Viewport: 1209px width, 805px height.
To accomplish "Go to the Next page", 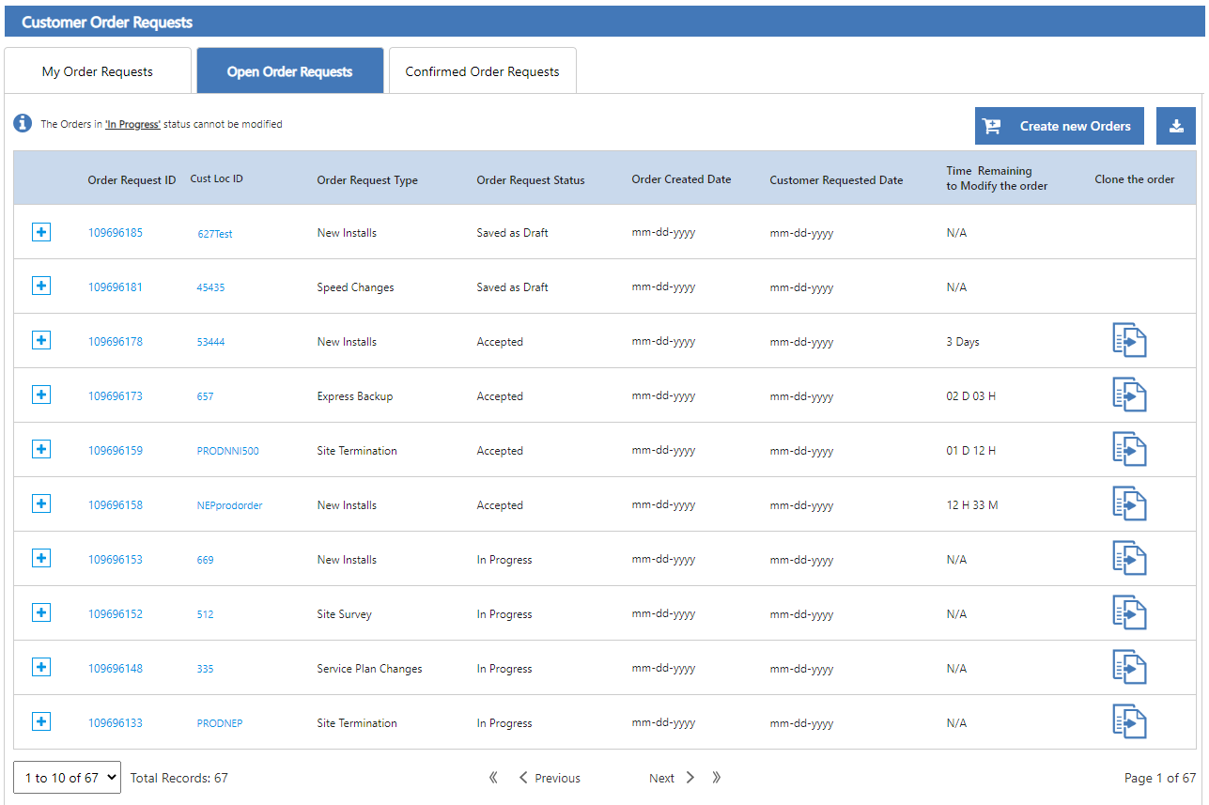I will coord(671,778).
